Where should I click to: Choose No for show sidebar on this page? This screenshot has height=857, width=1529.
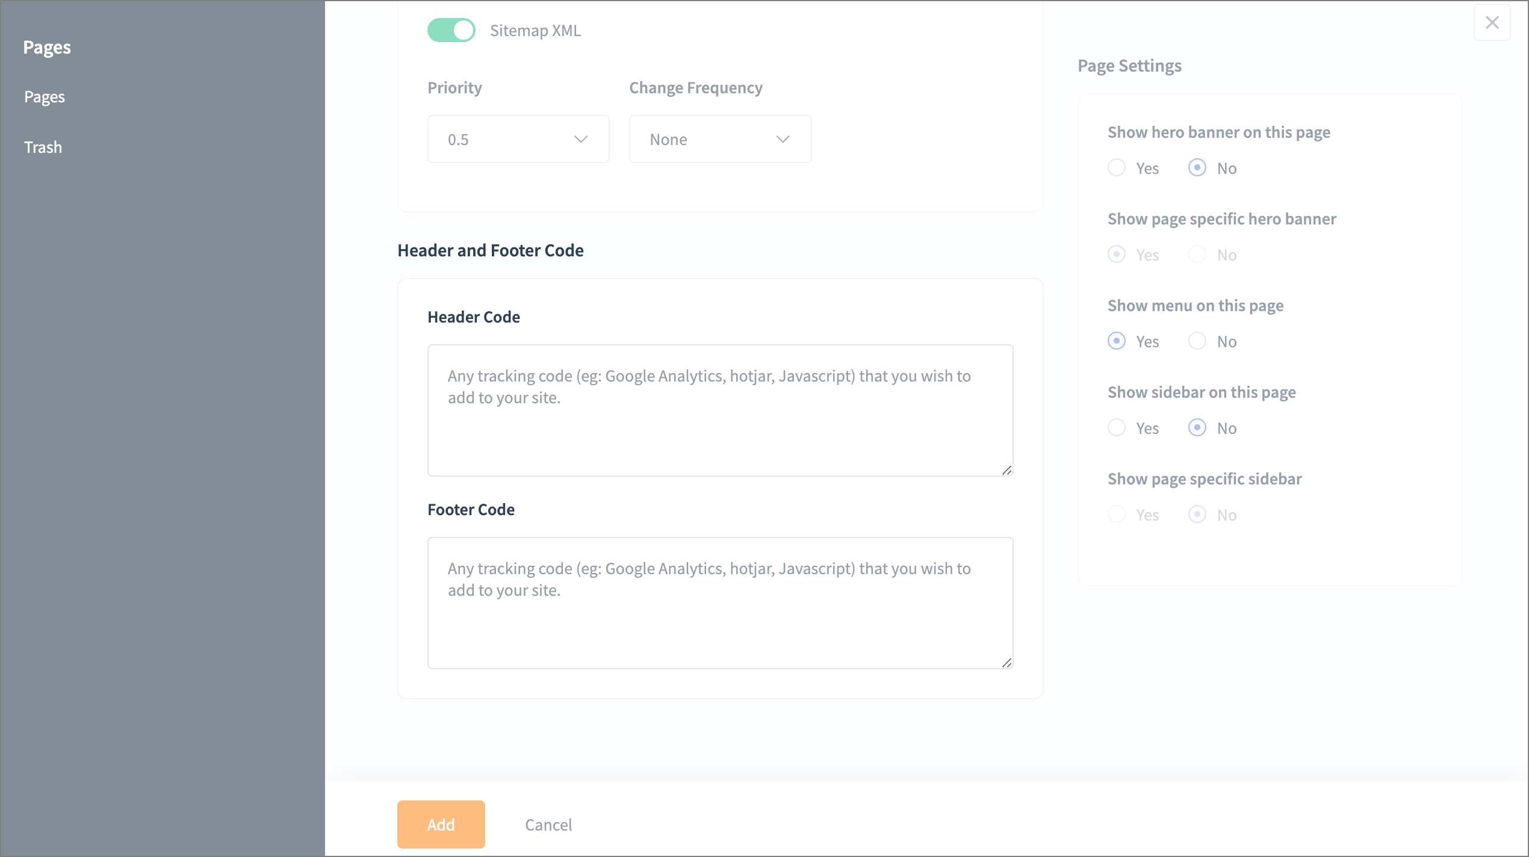pos(1197,428)
